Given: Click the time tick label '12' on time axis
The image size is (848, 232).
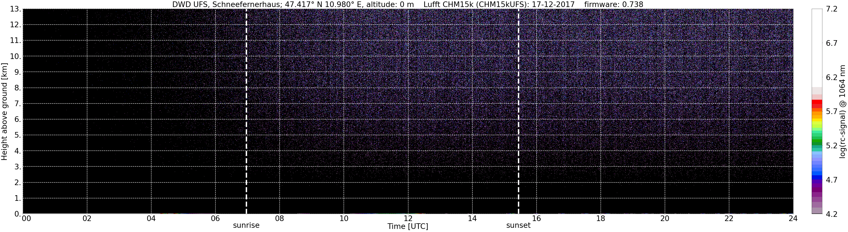Looking at the screenshot, I should [408, 219].
